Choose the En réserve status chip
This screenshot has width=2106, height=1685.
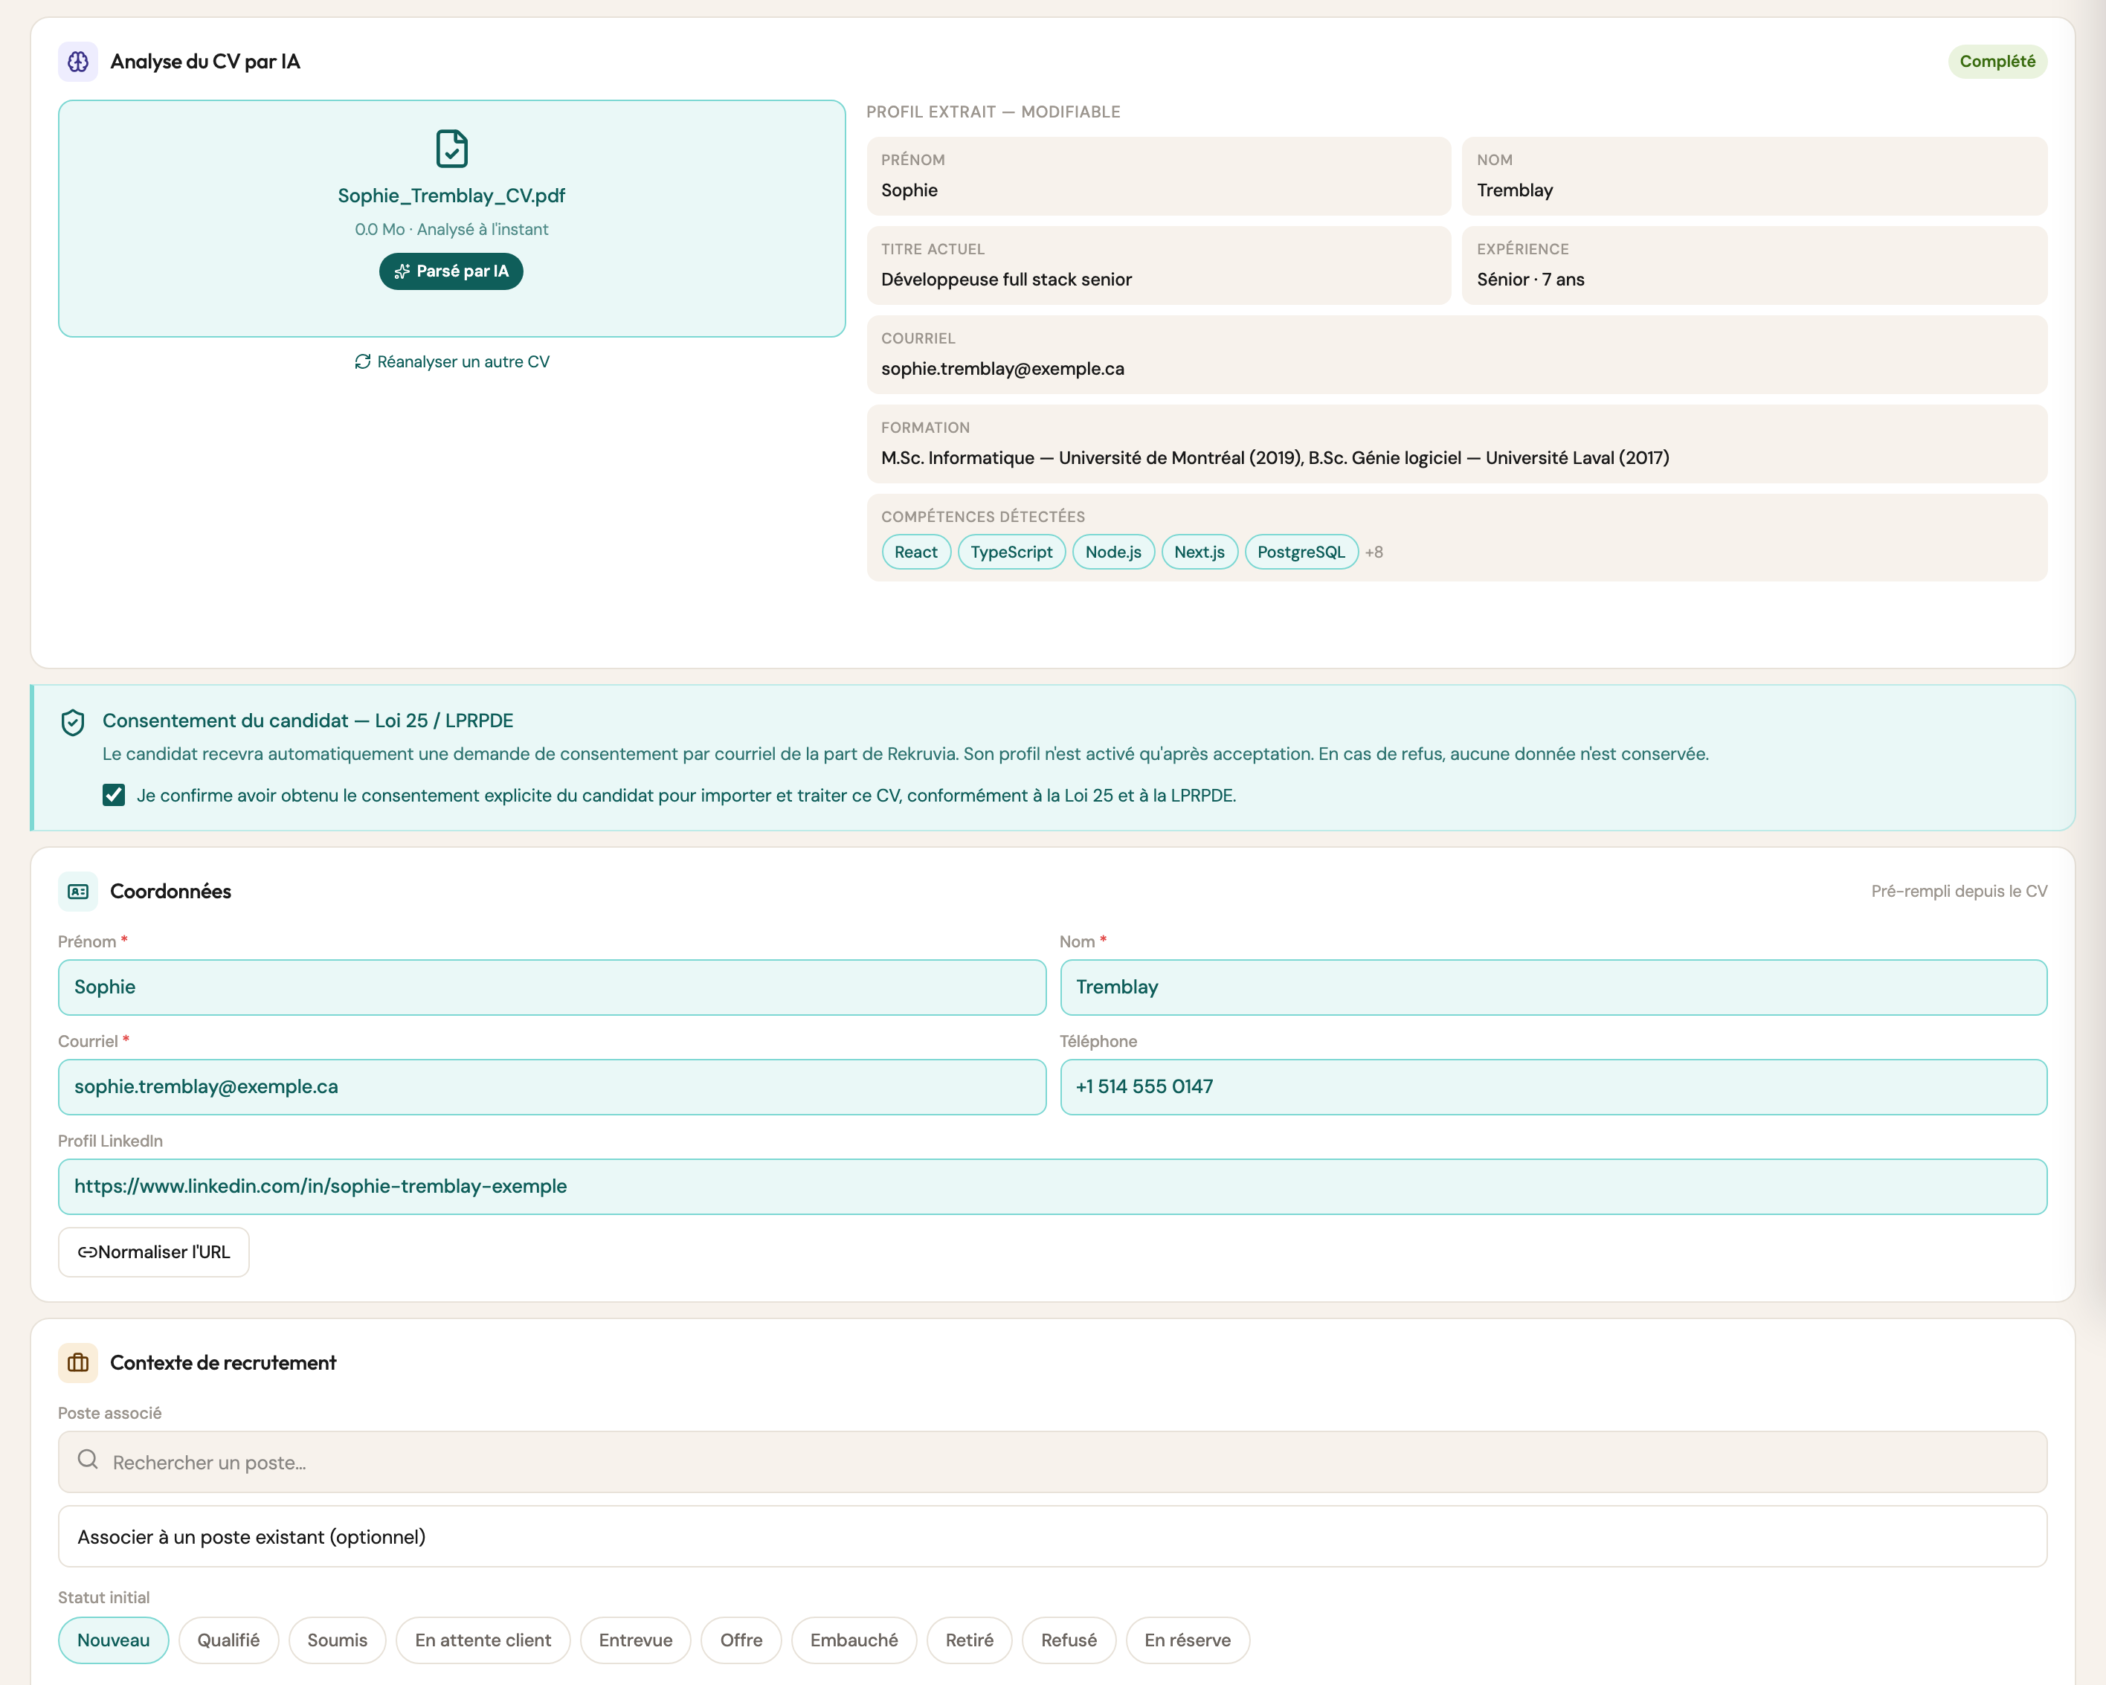[1188, 1640]
